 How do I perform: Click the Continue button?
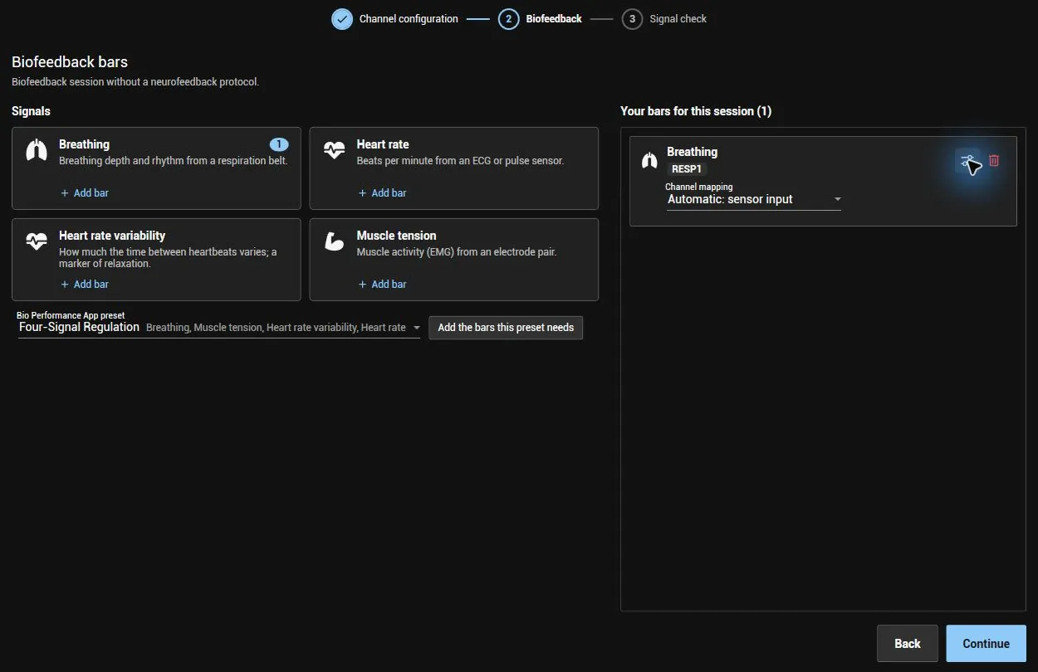(987, 643)
